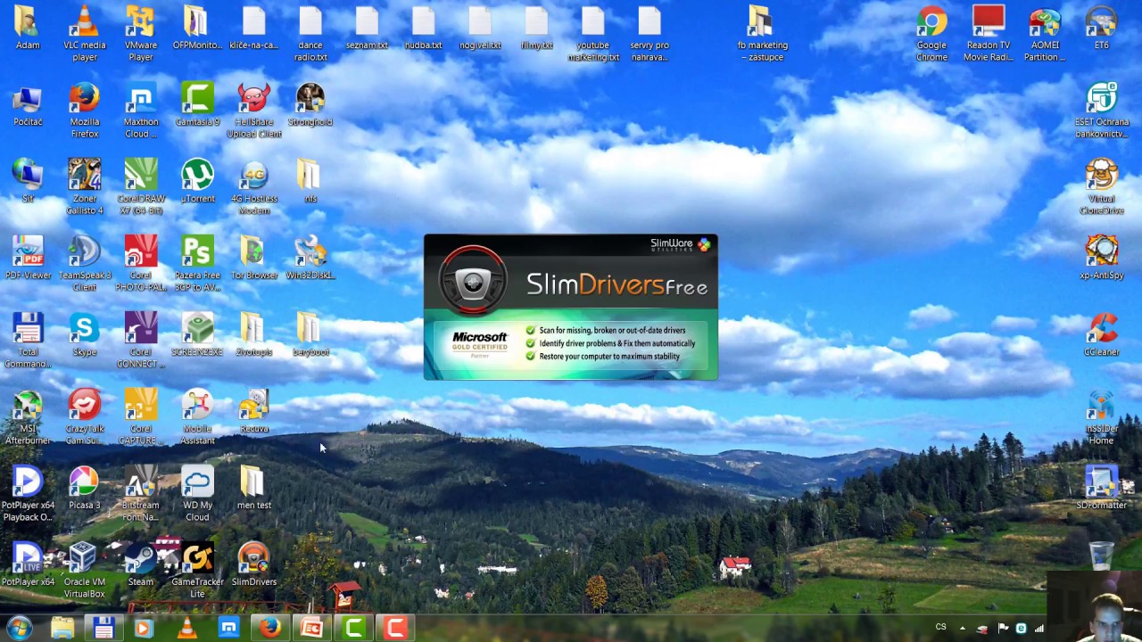The image size is (1142, 642).
Task: Launch Pazera Free 3GP to AVI shortcut
Action: (197, 264)
